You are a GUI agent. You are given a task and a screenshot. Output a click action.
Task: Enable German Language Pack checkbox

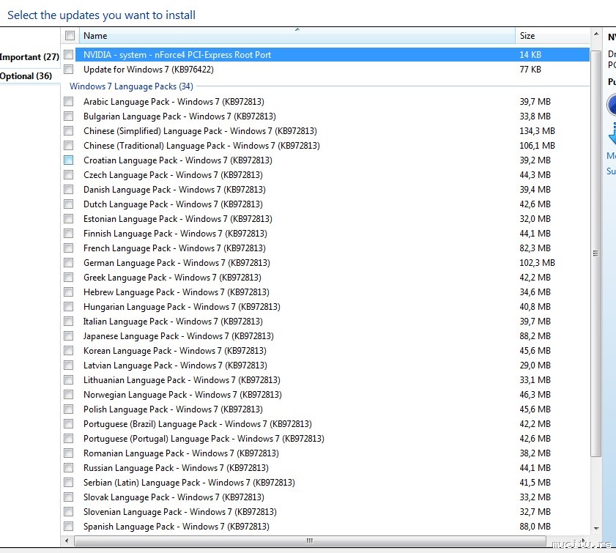69,263
